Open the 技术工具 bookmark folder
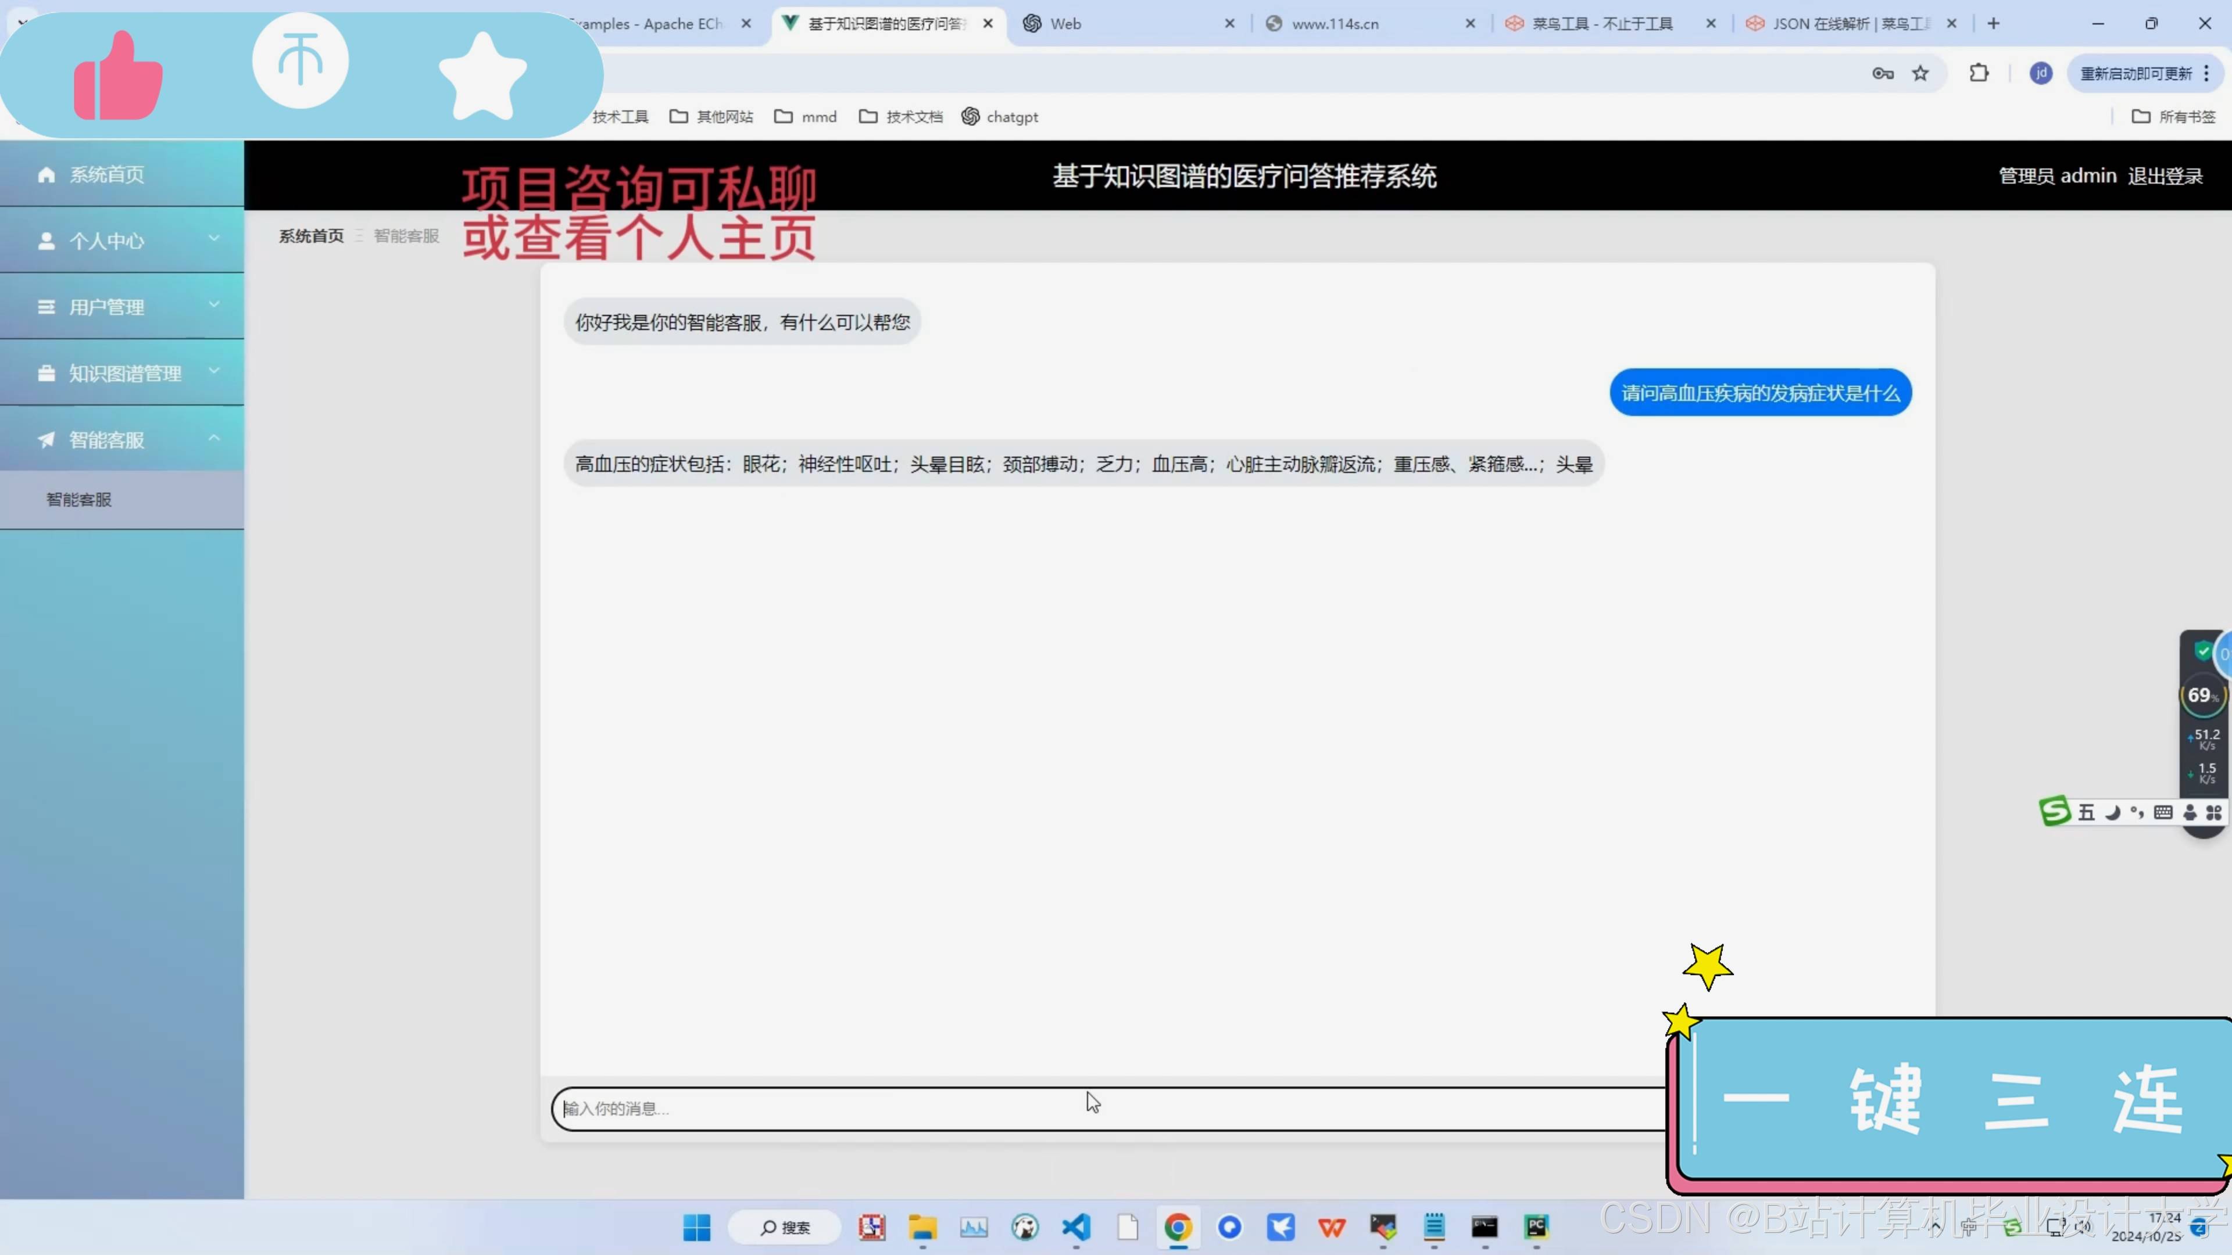 click(x=620, y=117)
